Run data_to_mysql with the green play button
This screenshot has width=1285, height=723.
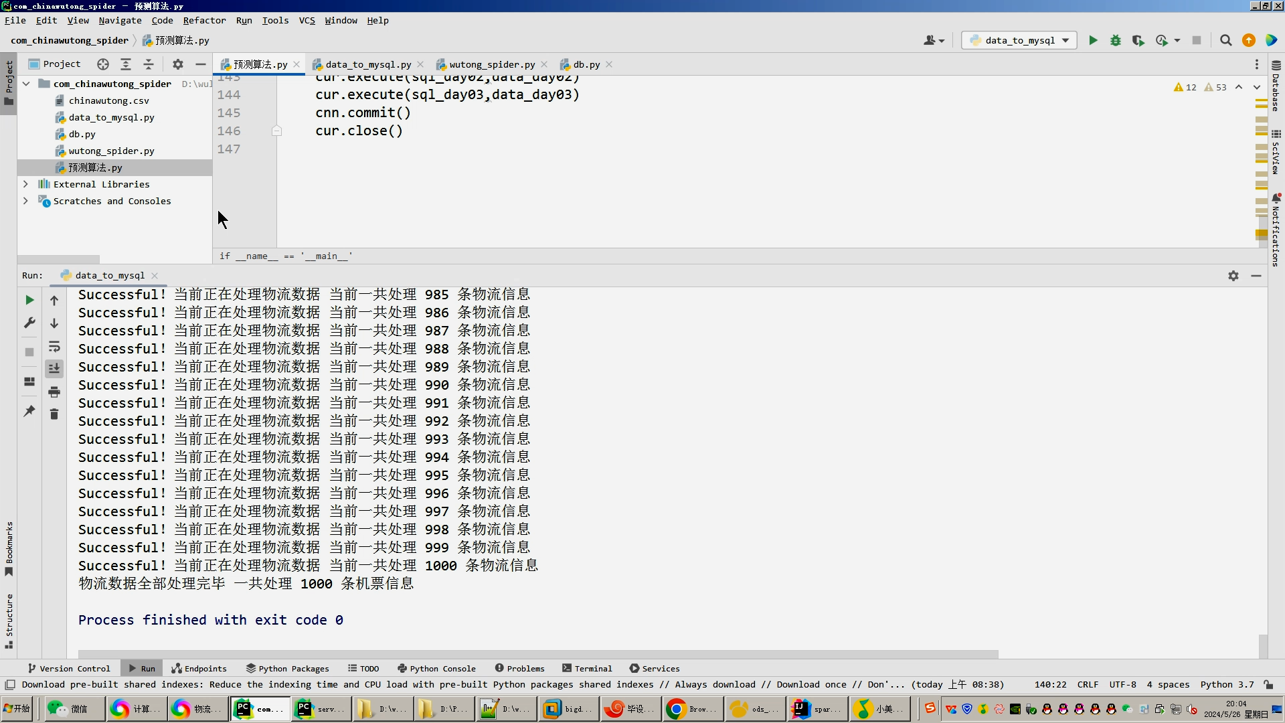pos(1093,41)
